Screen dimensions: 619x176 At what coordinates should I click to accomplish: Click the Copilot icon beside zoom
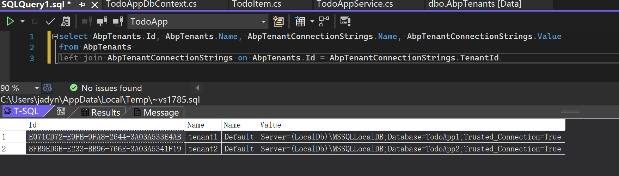coord(47,88)
